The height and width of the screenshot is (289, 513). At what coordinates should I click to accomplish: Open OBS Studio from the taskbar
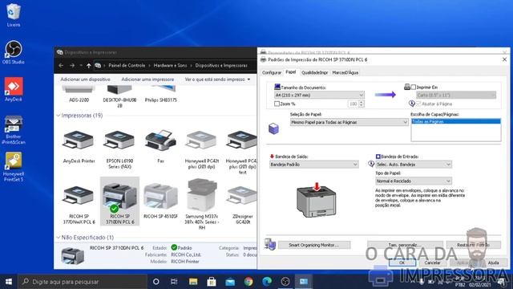click(285, 282)
